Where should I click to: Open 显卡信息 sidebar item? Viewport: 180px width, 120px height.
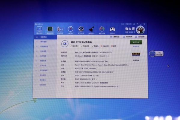point(43,66)
